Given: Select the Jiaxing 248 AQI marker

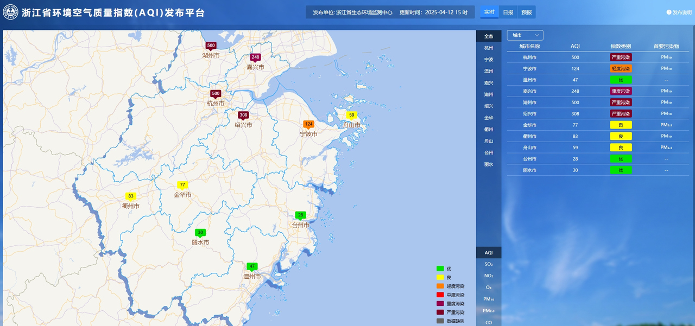Looking at the screenshot, I should (x=255, y=57).
